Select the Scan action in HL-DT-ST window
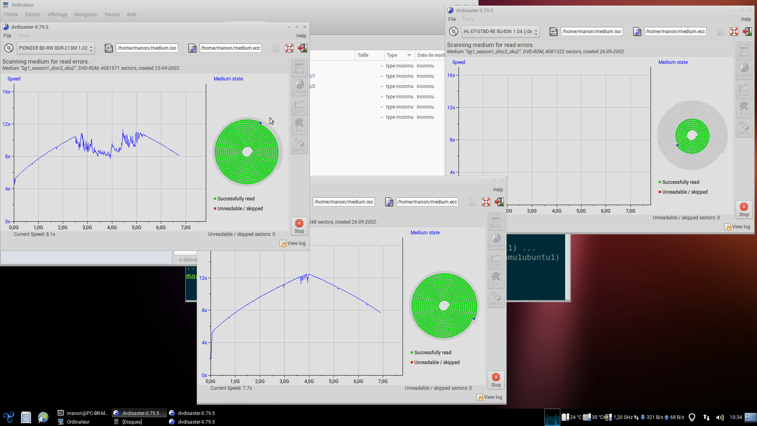The width and height of the screenshot is (757, 426). pos(744,90)
